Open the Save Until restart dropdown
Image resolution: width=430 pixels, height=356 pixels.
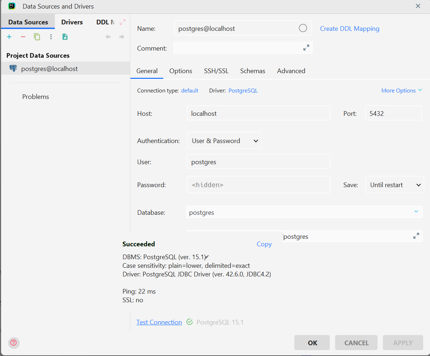pyautogui.click(x=395, y=185)
